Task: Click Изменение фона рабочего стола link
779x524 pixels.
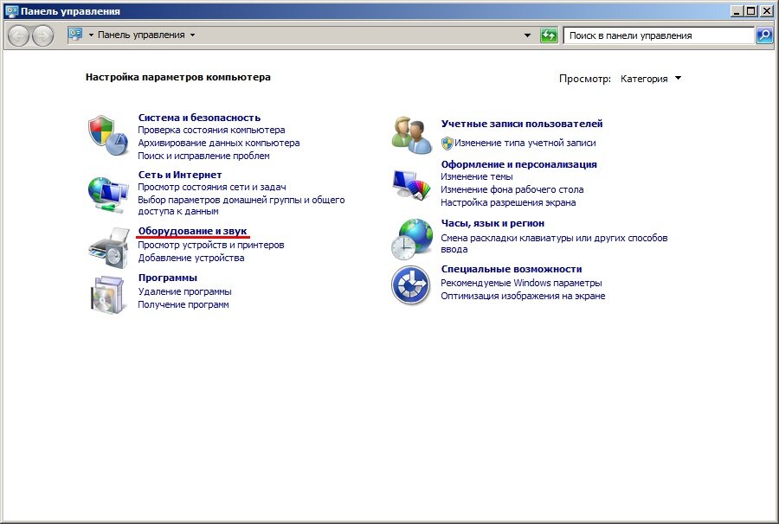Action: 512,189
